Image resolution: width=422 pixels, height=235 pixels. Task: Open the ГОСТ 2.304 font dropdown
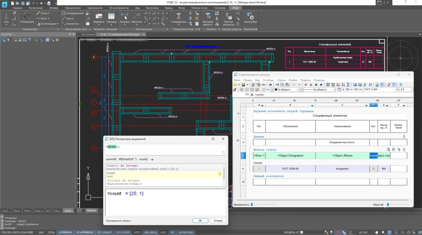coord(397,90)
